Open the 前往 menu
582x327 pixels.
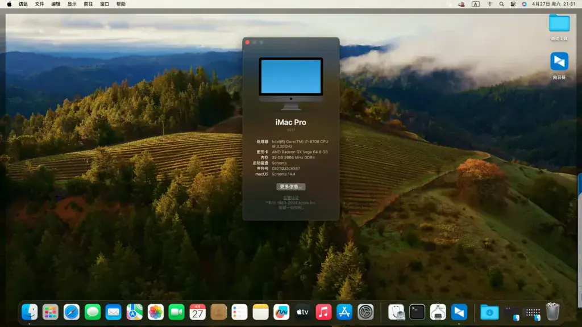pyautogui.click(x=88, y=4)
